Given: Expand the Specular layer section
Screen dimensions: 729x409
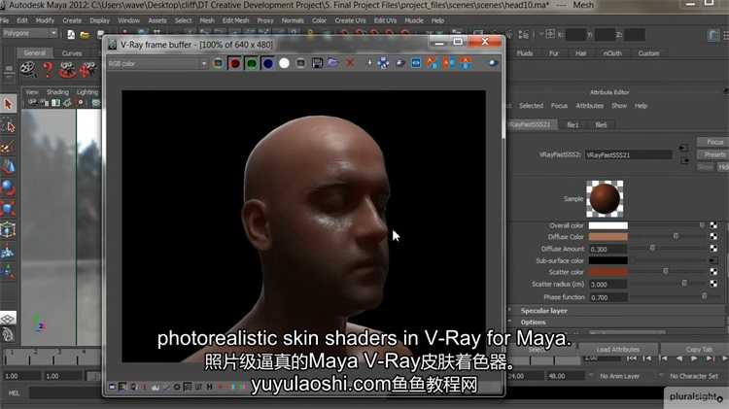Looking at the screenshot, I should (543, 311).
